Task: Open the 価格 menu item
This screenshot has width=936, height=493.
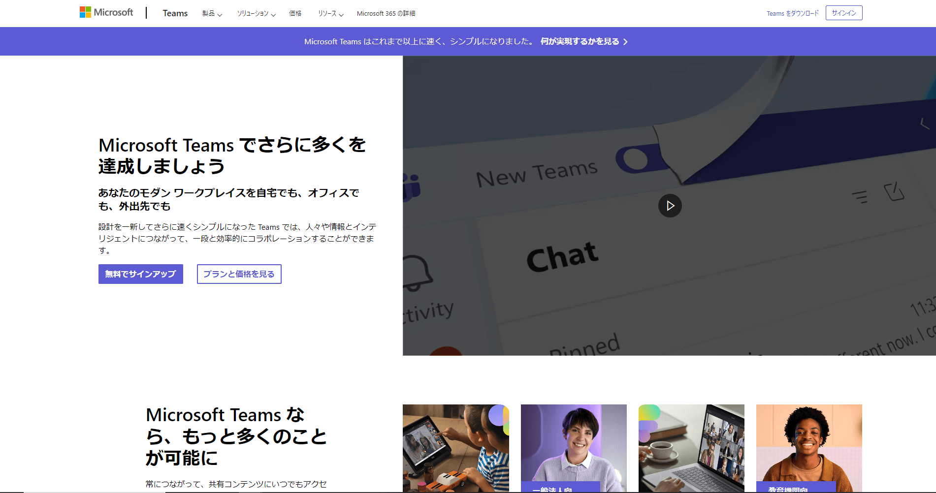Action: click(295, 13)
